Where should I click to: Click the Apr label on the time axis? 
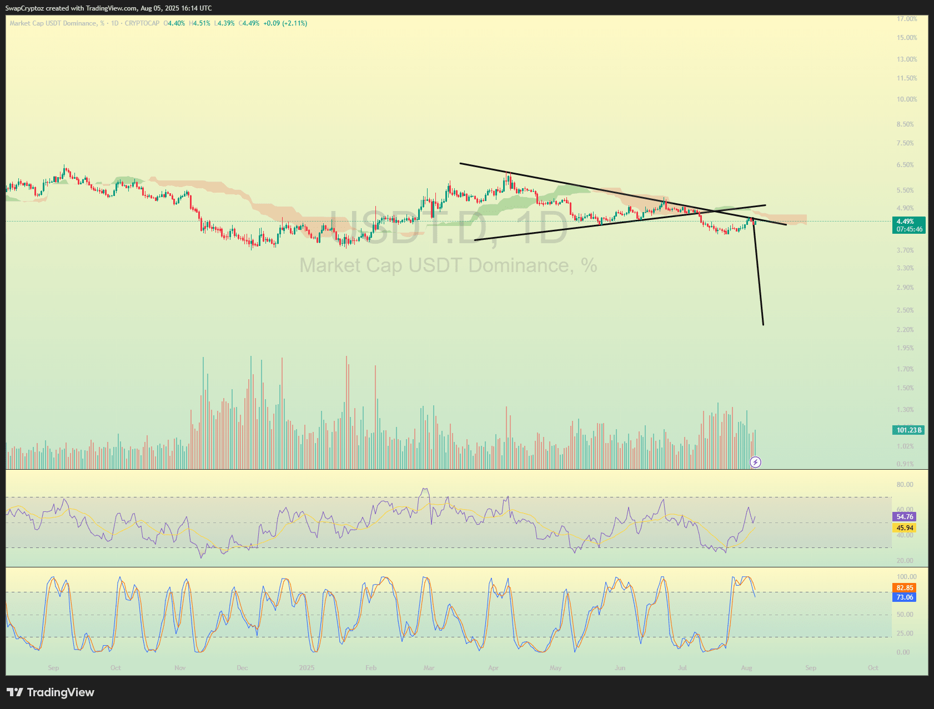coord(493,668)
